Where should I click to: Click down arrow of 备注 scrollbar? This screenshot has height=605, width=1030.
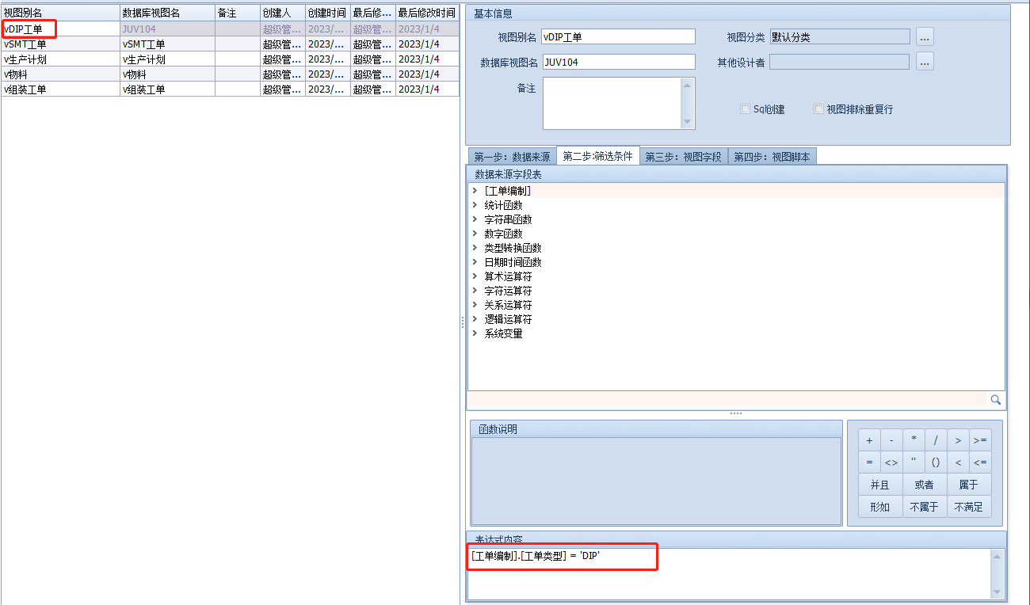688,122
